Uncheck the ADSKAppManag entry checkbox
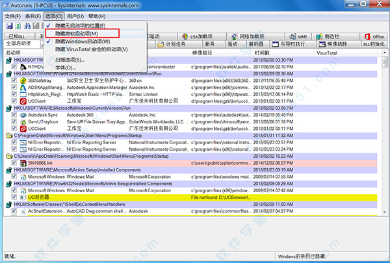This screenshot has width=390, height=263. [x=14, y=87]
